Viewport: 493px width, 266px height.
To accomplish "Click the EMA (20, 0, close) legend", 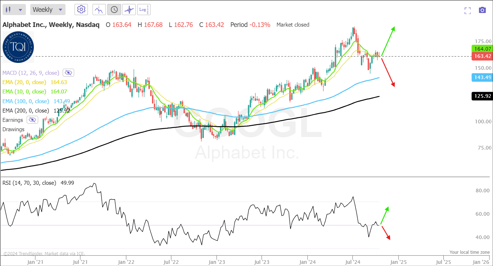I will (x=24, y=82).
